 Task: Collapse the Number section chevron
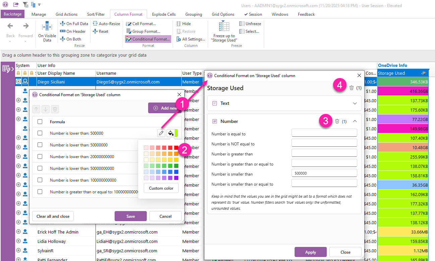355,121
